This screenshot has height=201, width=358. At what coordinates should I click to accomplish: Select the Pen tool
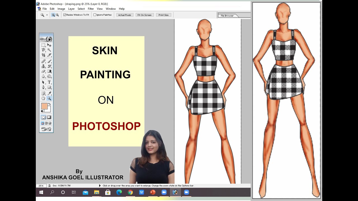click(43, 87)
